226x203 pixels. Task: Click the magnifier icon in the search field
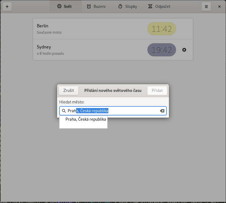coord(64,111)
